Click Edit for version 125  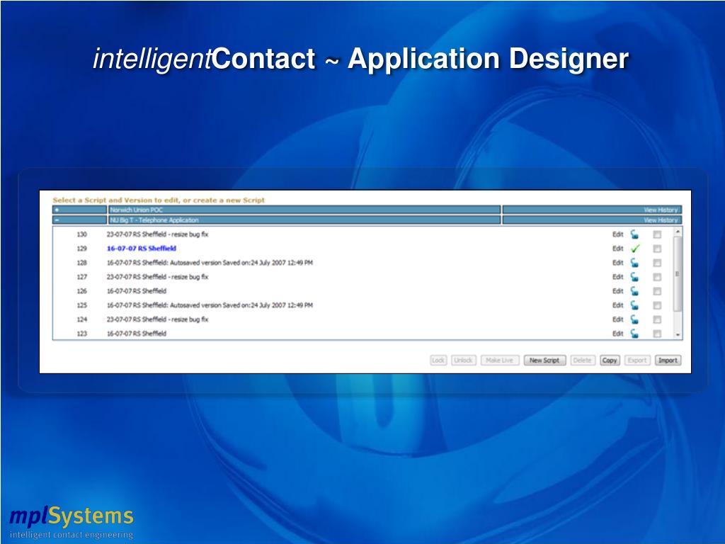point(617,305)
